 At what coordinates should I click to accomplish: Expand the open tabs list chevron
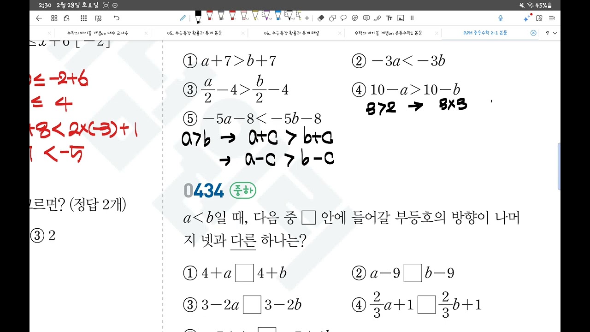(555, 33)
